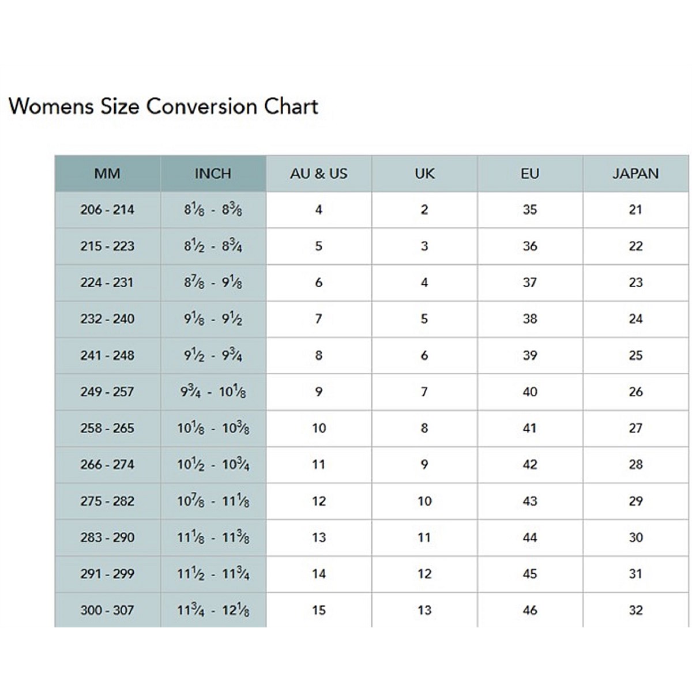Select the INCH column header
This screenshot has width=692, height=692.
coord(213,174)
